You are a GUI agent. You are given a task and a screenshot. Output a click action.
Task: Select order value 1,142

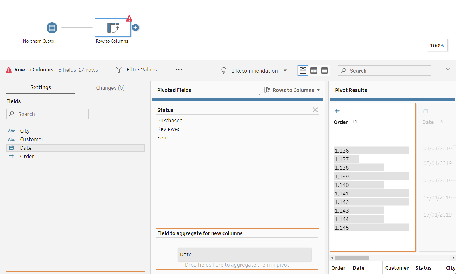371,202
